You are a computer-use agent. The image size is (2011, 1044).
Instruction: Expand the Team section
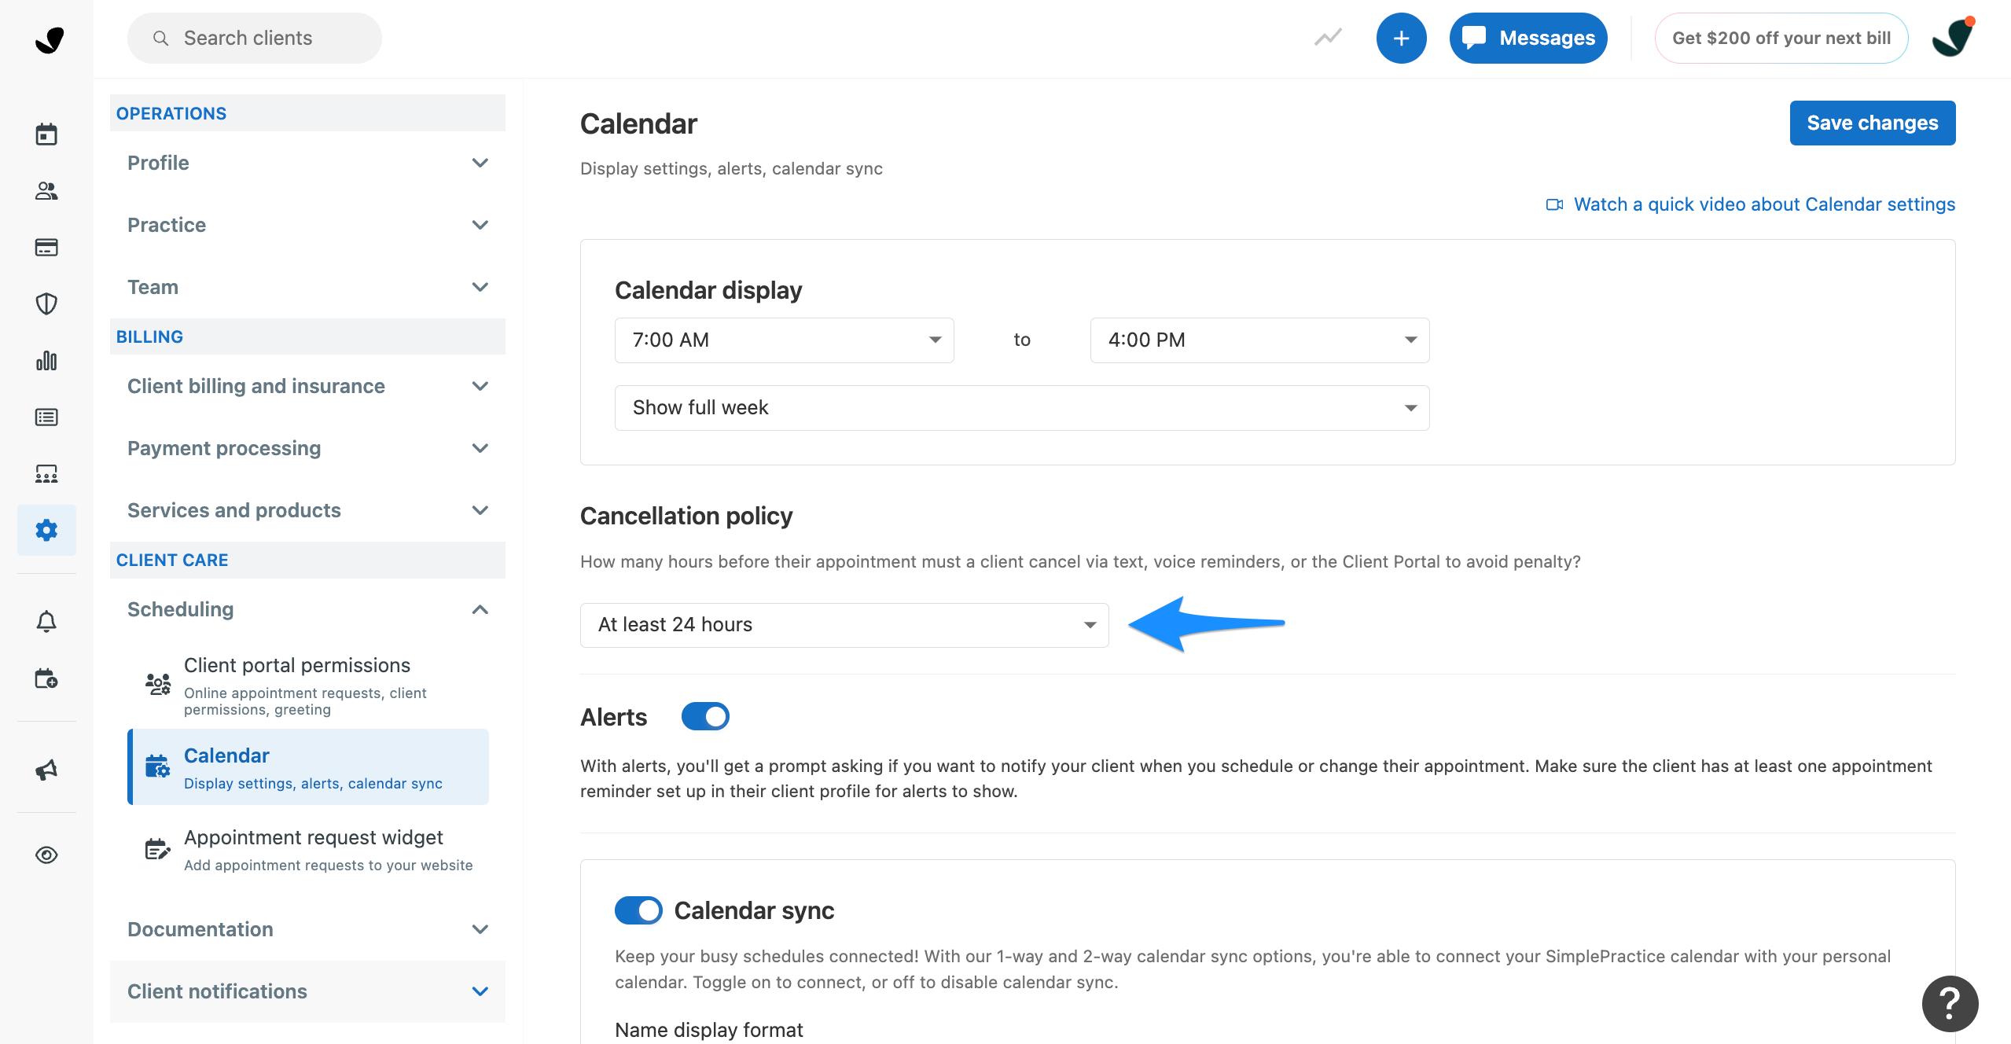pos(307,287)
